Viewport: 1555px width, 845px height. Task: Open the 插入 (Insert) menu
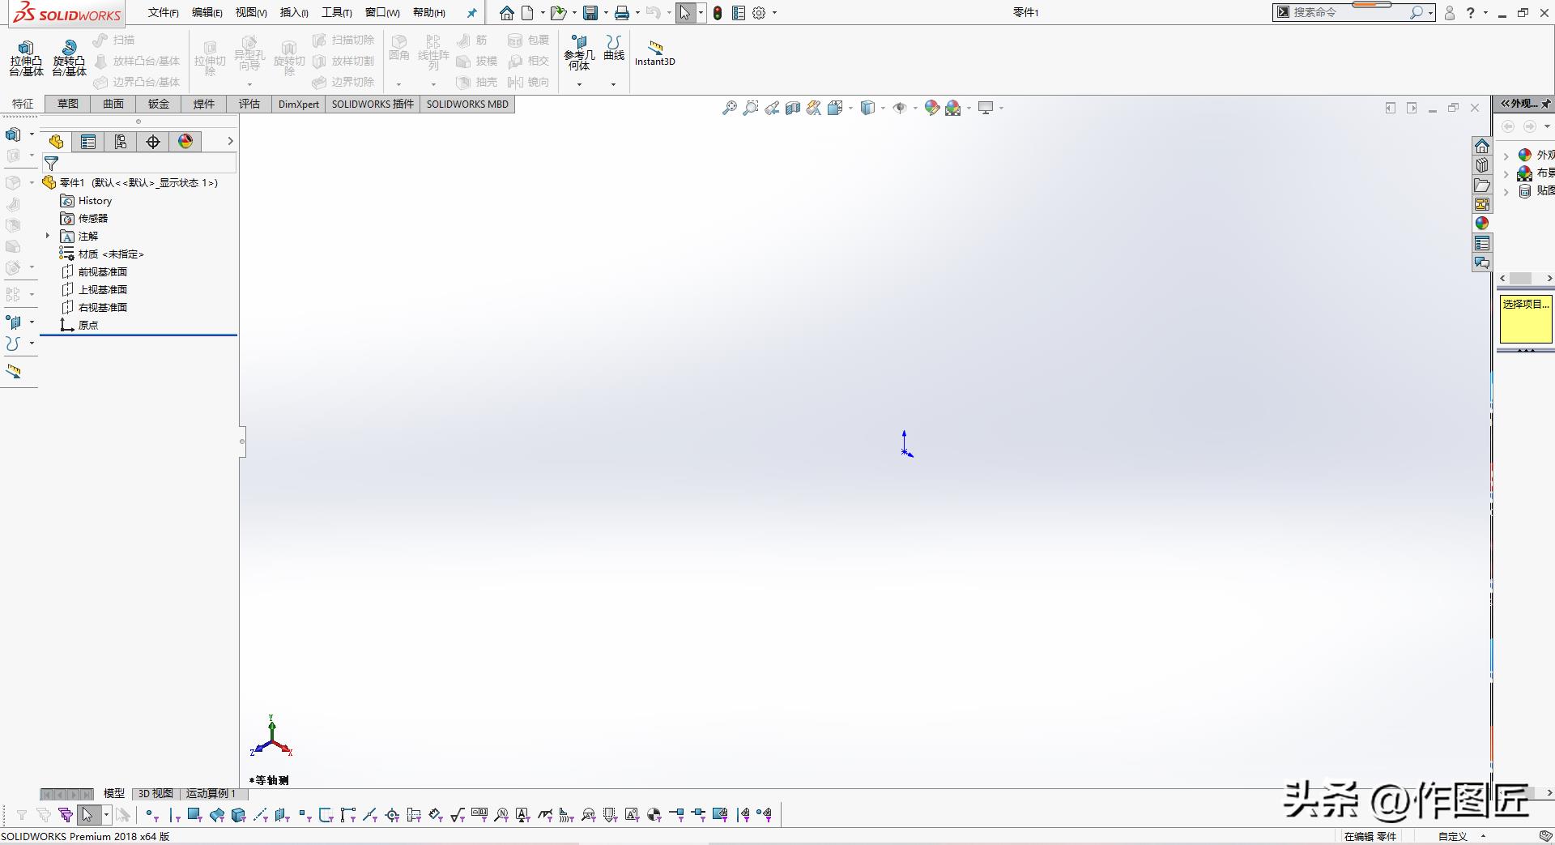tap(293, 13)
